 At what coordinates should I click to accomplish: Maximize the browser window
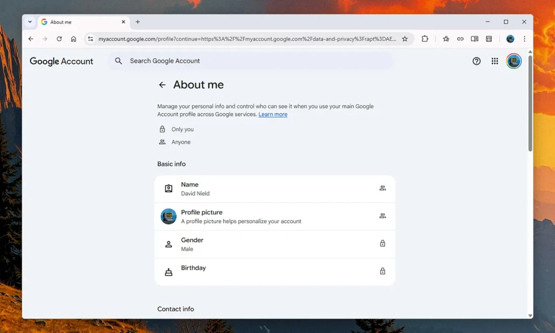click(x=506, y=22)
